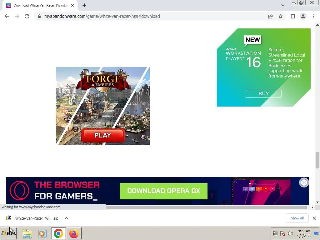This screenshot has height=240, width=320.
Task: Click the scroll up arrow
Action: [317, 25]
